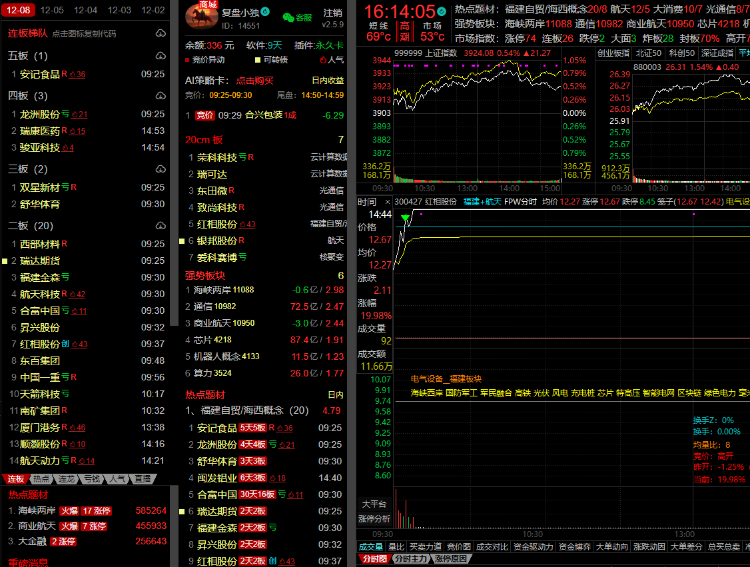Click the cloud icon next to 四板 (3)
The height and width of the screenshot is (567, 750).
click(160, 95)
